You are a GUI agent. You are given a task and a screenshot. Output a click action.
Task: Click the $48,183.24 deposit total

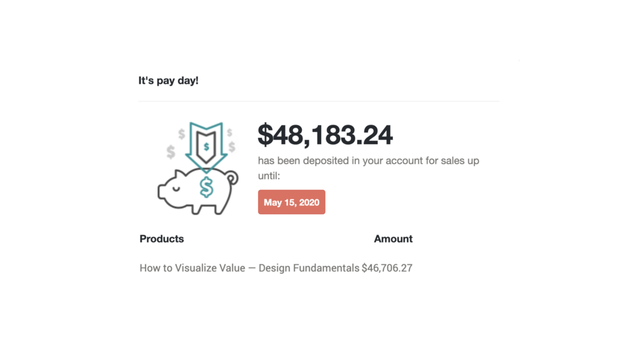click(325, 135)
